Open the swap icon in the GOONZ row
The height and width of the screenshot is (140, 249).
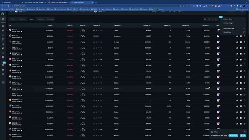241,124
